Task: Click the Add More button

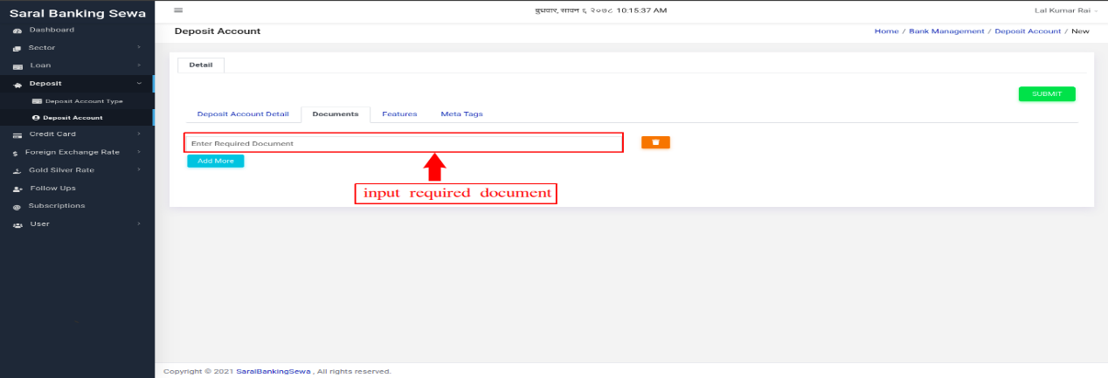Action: click(x=216, y=162)
